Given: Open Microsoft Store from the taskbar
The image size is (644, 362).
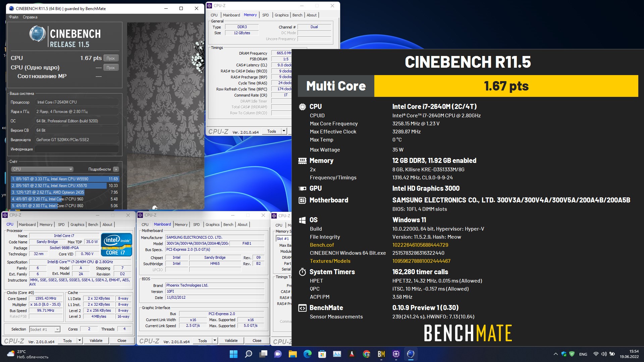Looking at the screenshot, I should point(322,354).
